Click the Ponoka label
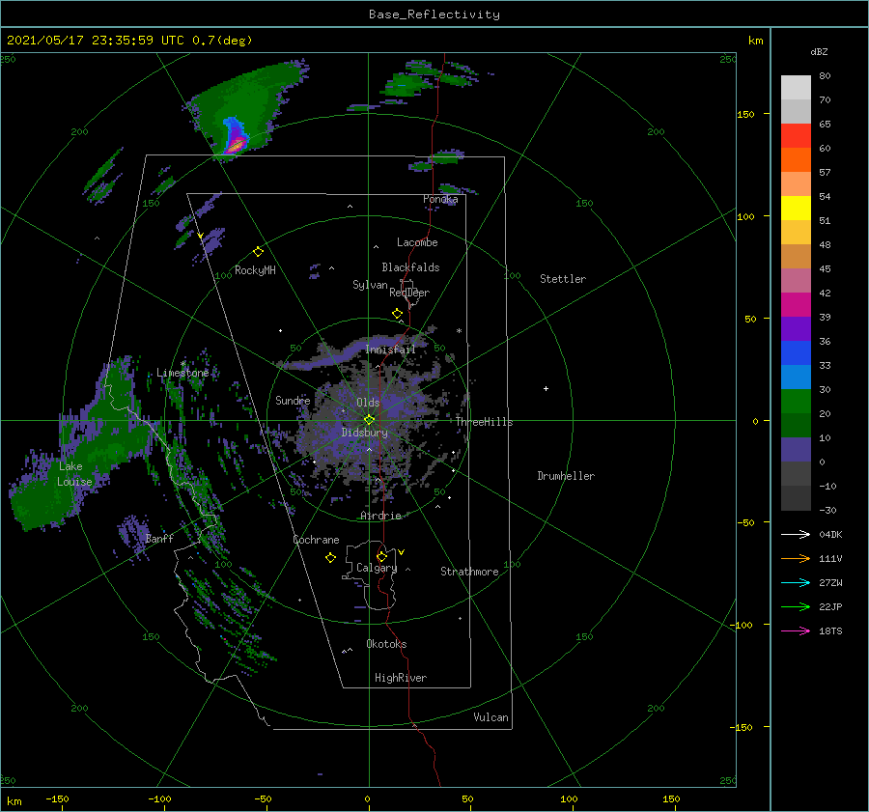This screenshot has height=812, width=869. 440,199
